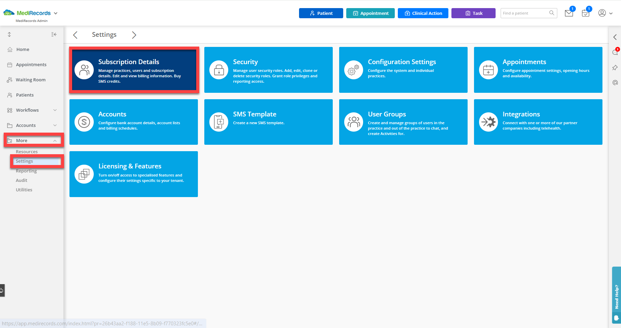Click the forward arrow beside Settings
621x328 pixels.
134,35
